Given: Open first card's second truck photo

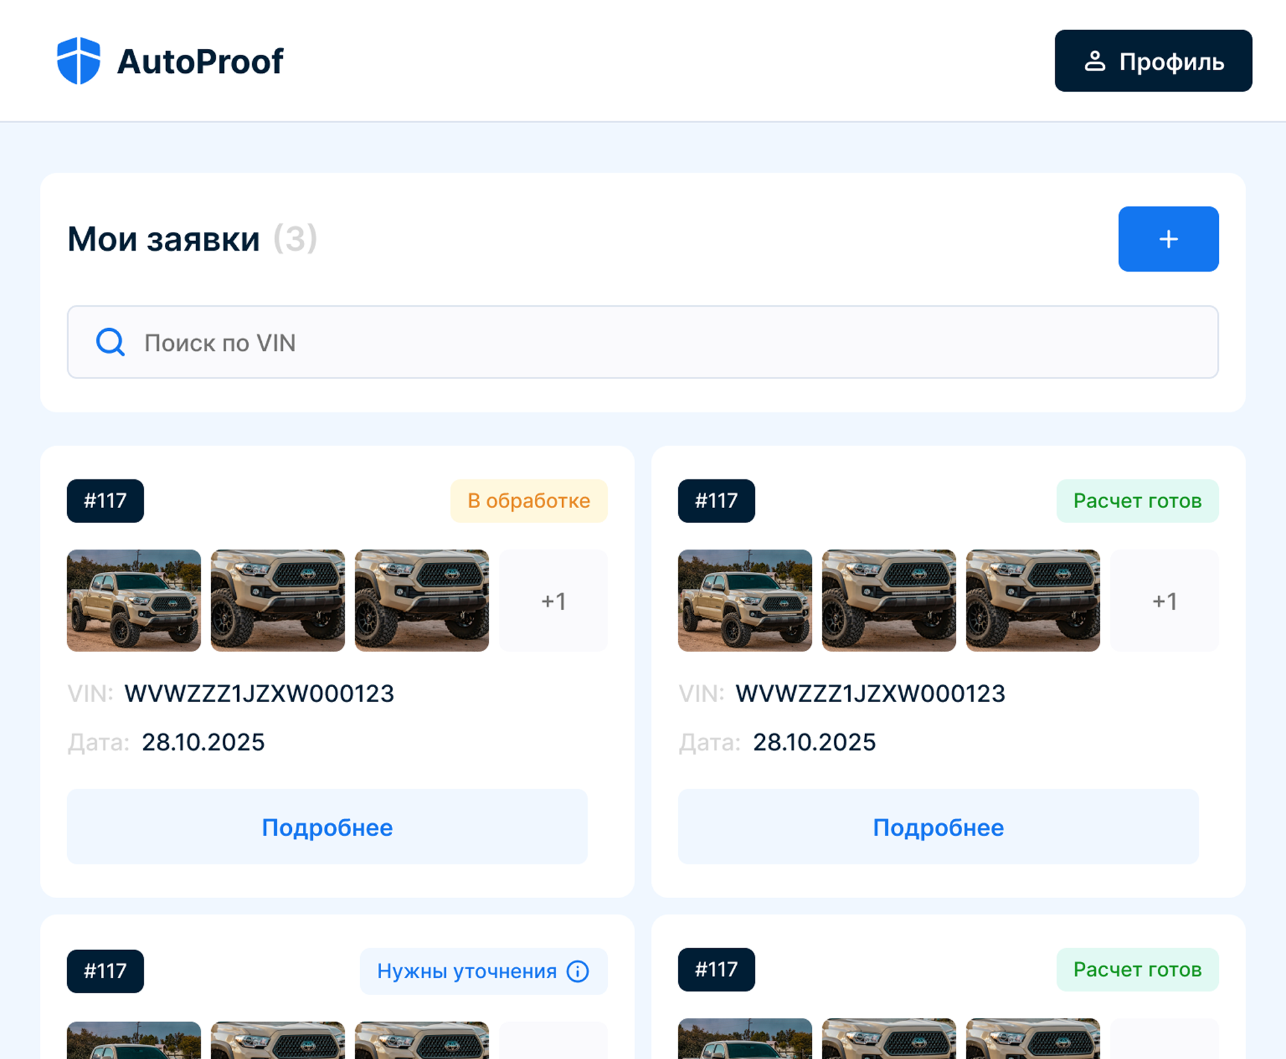Looking at the screenshot, I should pos(278,600).
